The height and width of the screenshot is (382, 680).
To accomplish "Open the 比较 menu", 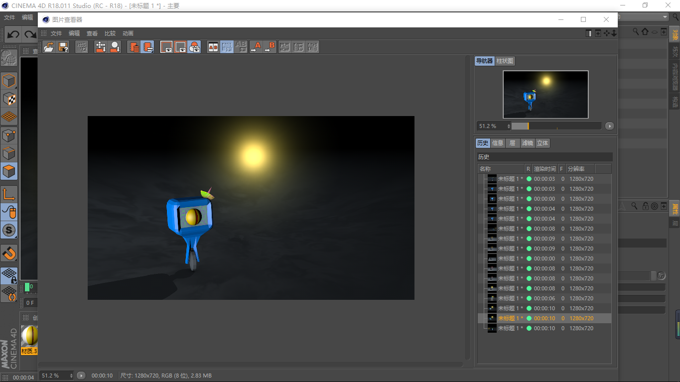I will pyautogui.click(x=110, y=33).
